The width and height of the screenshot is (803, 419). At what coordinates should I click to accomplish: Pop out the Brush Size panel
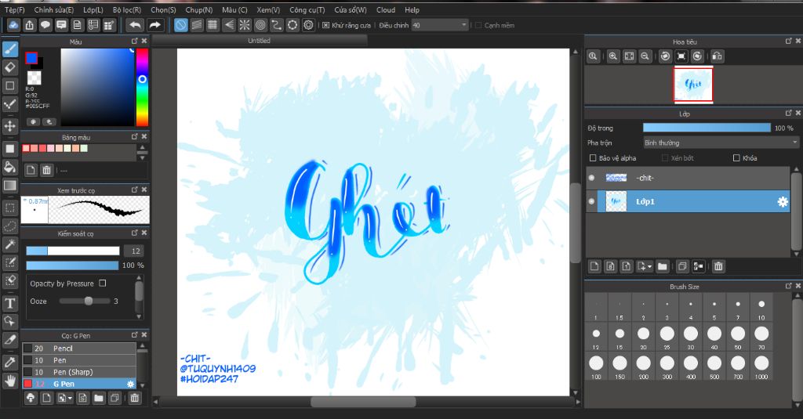point(789,286)
